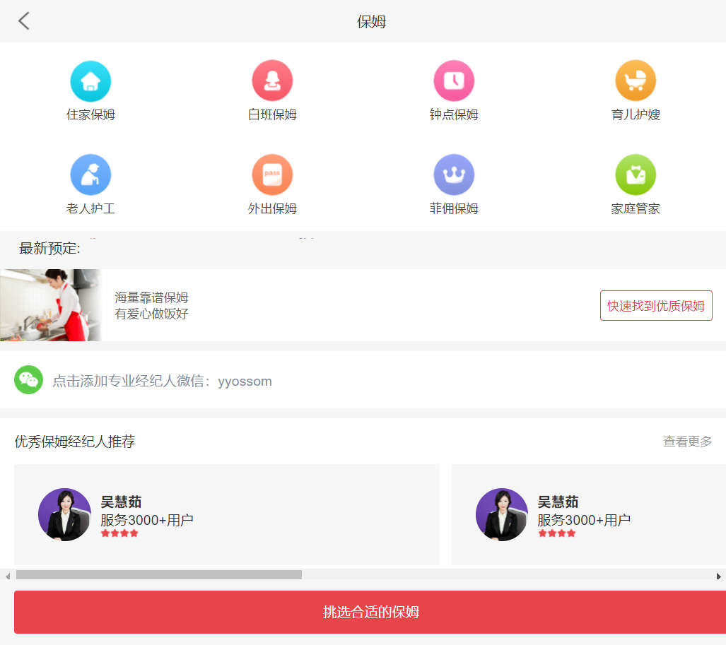This screenshot has width=726, height=645.
Task: Open the 钟点保姆 clock icon
Action: pyautogui.click(x=454, y=81)
